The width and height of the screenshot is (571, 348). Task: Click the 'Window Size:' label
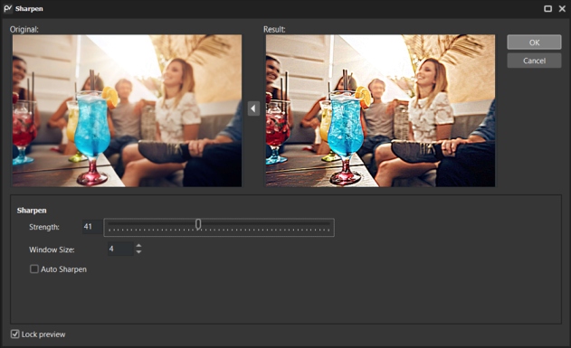point(52,249)
